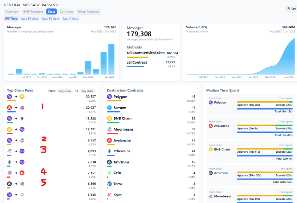Image resolution: width=297 pixels, height=203 pixels.
Task: Click the BNB Chain icon in Destination Contracts
Action: 109,118
